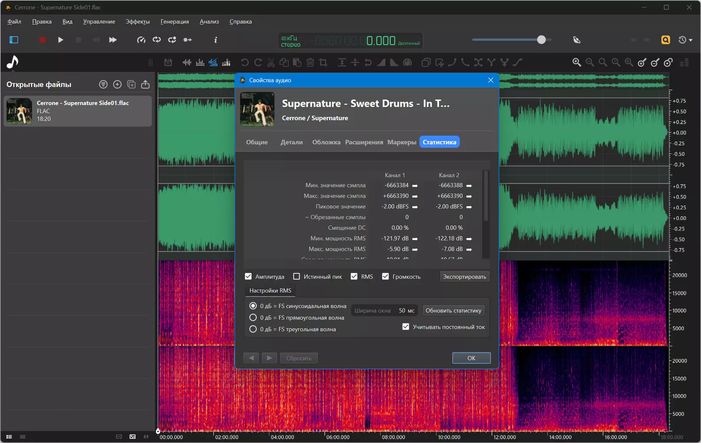The height and width of the screenshot is (443, 701).
Task: Toggle the sidebar panel icon
Action: (x=14, y=40)
